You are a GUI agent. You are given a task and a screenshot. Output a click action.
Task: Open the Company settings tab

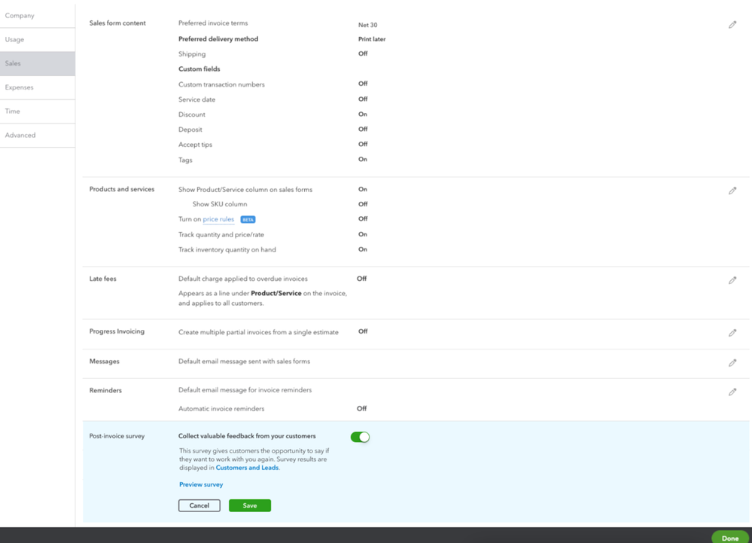pyautogui.click(x=20, y=15)
